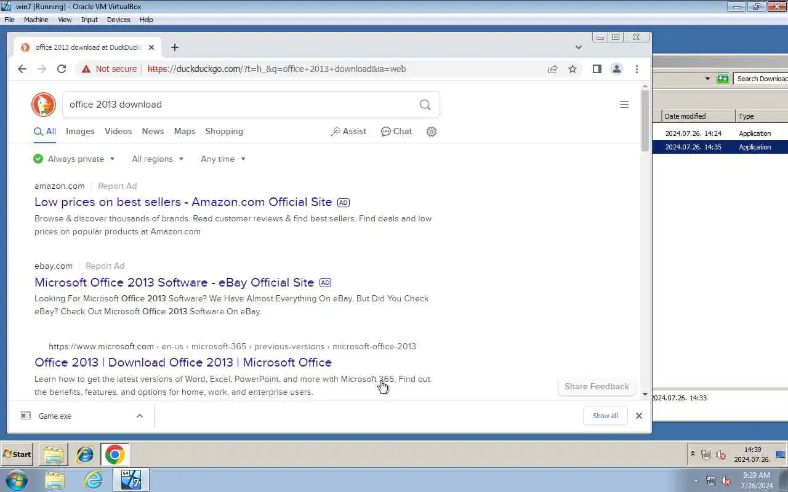Select the 2024.07.26. 14:24 file row
The image size is (788, 492).
point(720,133)
